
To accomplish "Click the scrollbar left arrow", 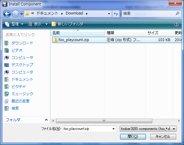I will point(53,121).
